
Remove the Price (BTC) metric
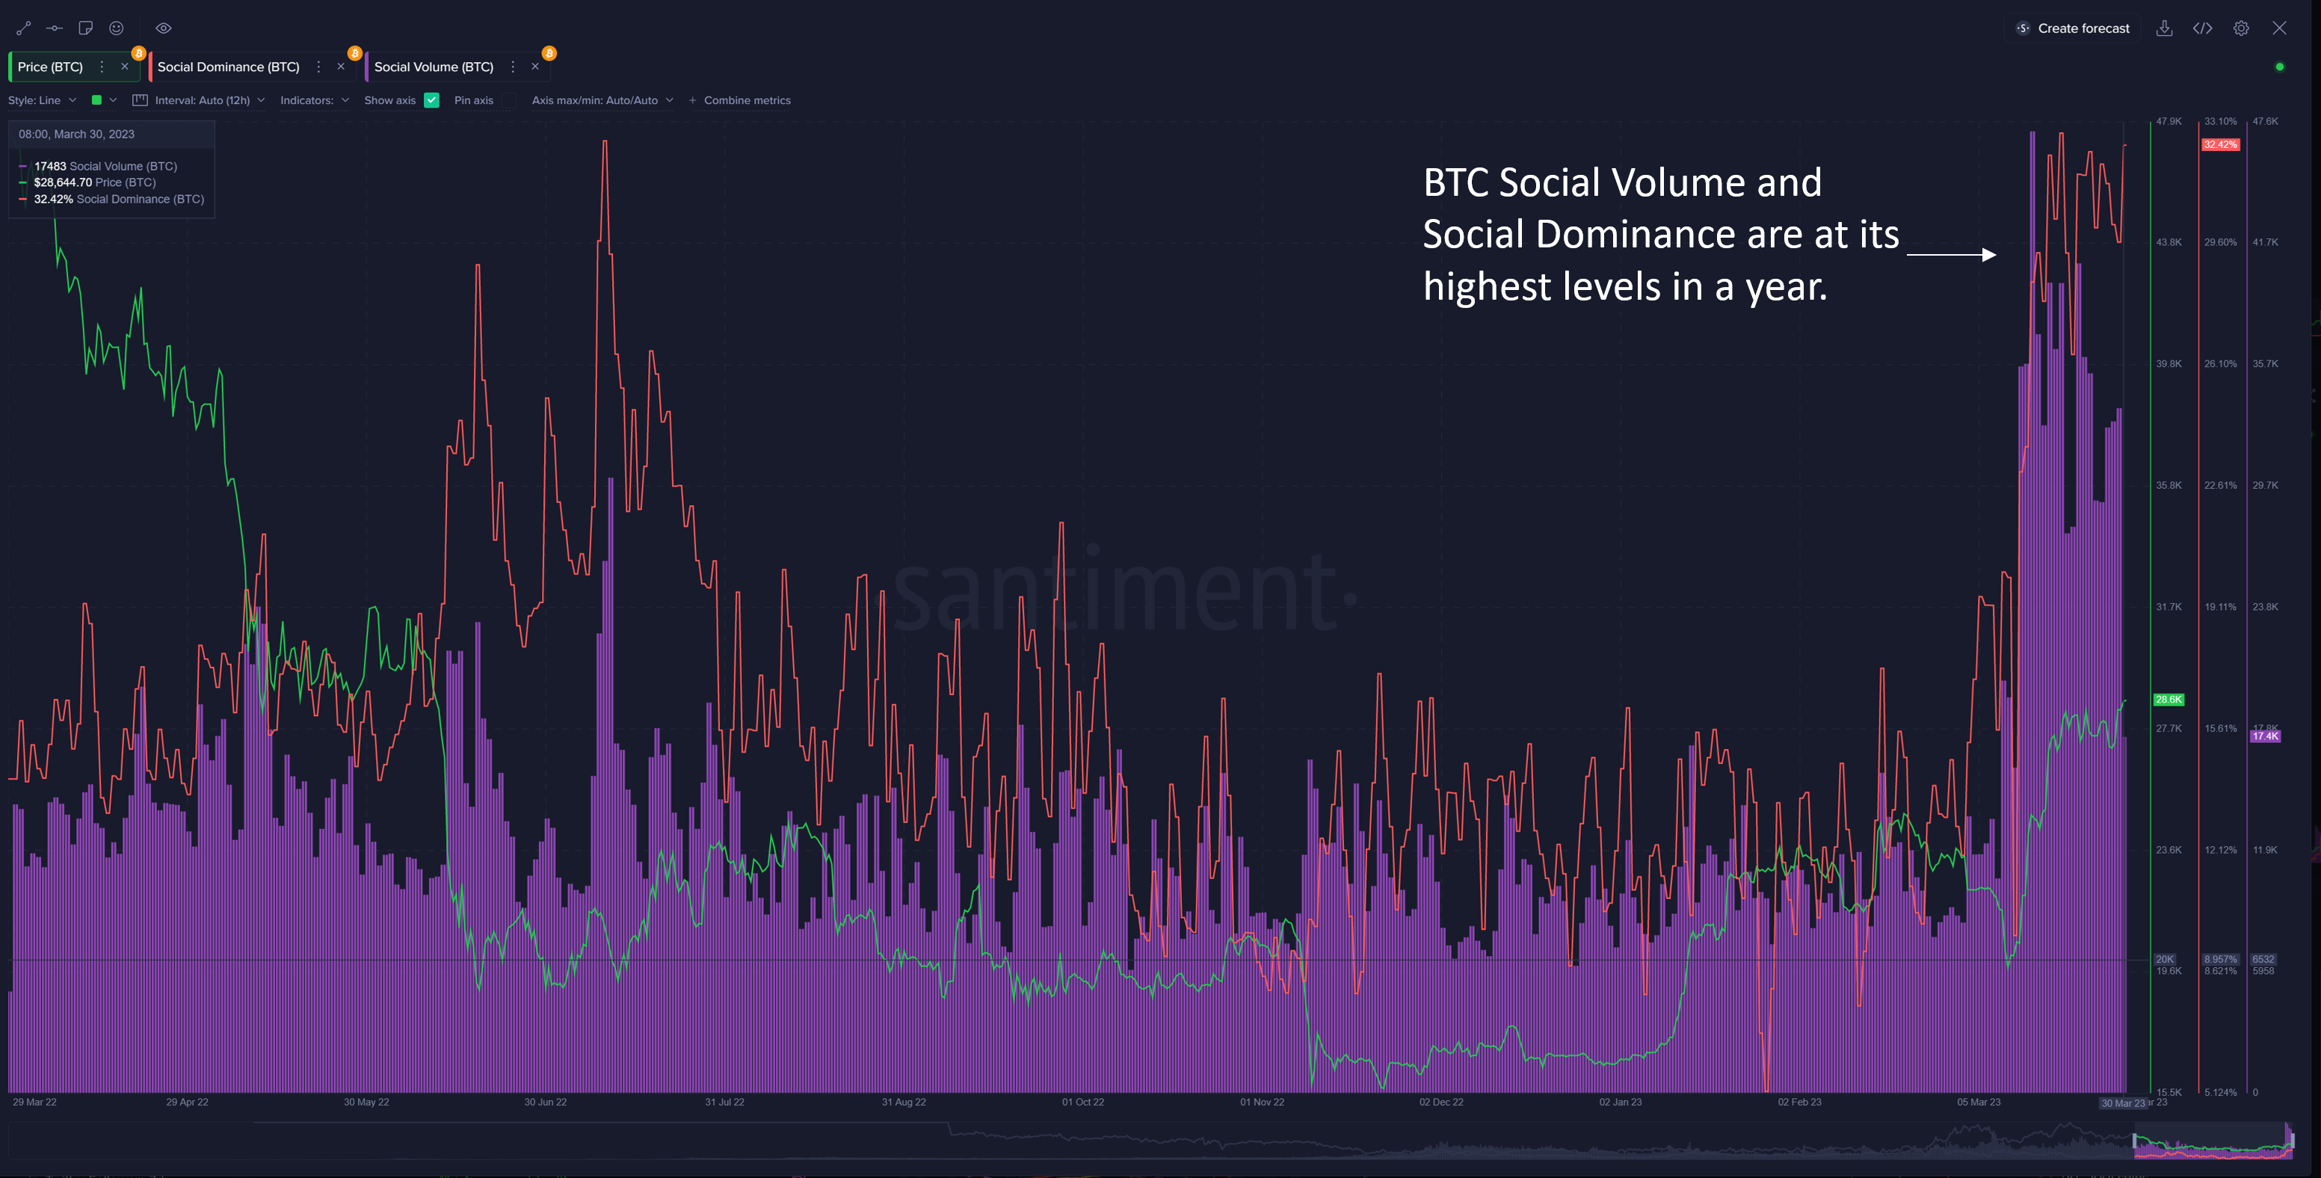124,67
